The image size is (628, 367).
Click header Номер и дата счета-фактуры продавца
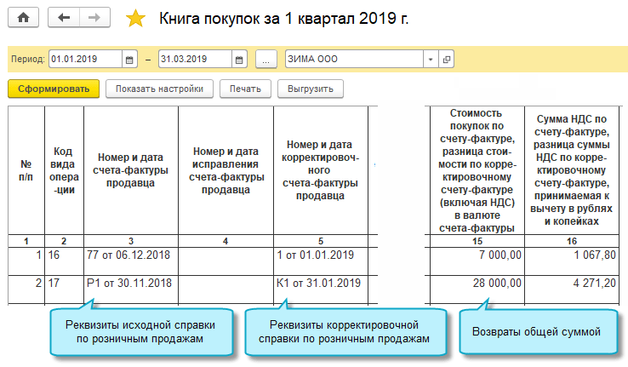point(131,170)
